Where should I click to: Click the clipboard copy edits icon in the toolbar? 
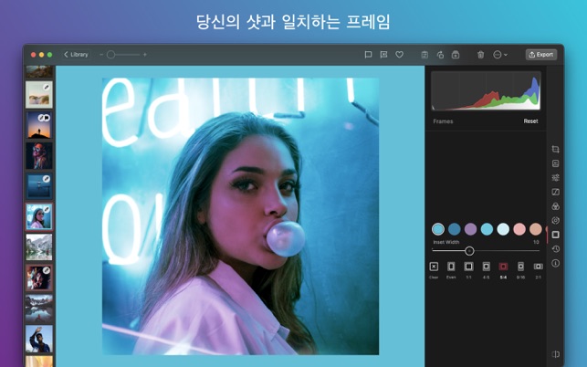point(425,55)
